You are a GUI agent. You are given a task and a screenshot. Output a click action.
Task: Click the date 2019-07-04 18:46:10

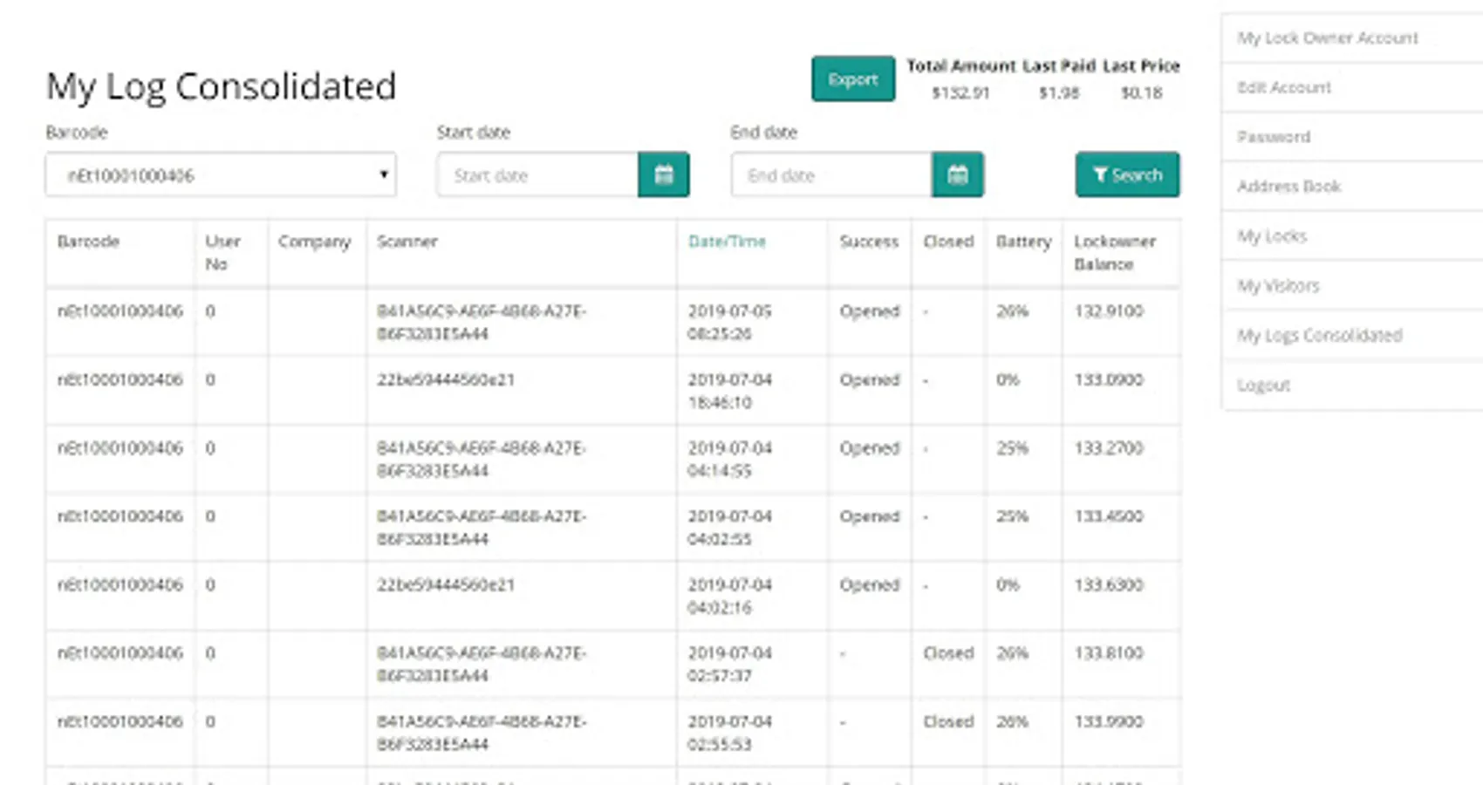pyautogui.click(x=730, y=392)
